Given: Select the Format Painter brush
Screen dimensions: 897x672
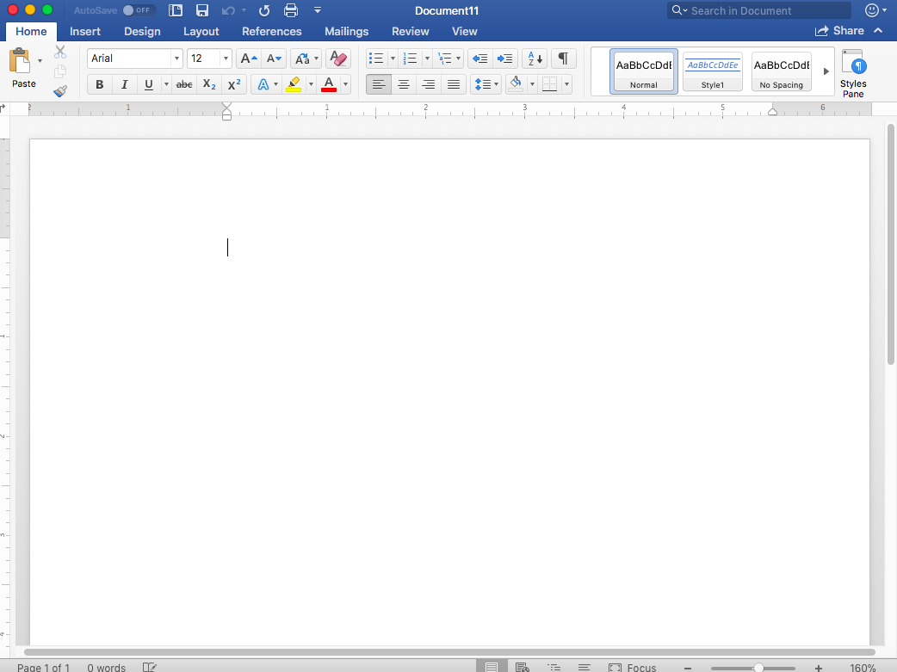Looking at the screenshot, I should (x=60, y=91).
